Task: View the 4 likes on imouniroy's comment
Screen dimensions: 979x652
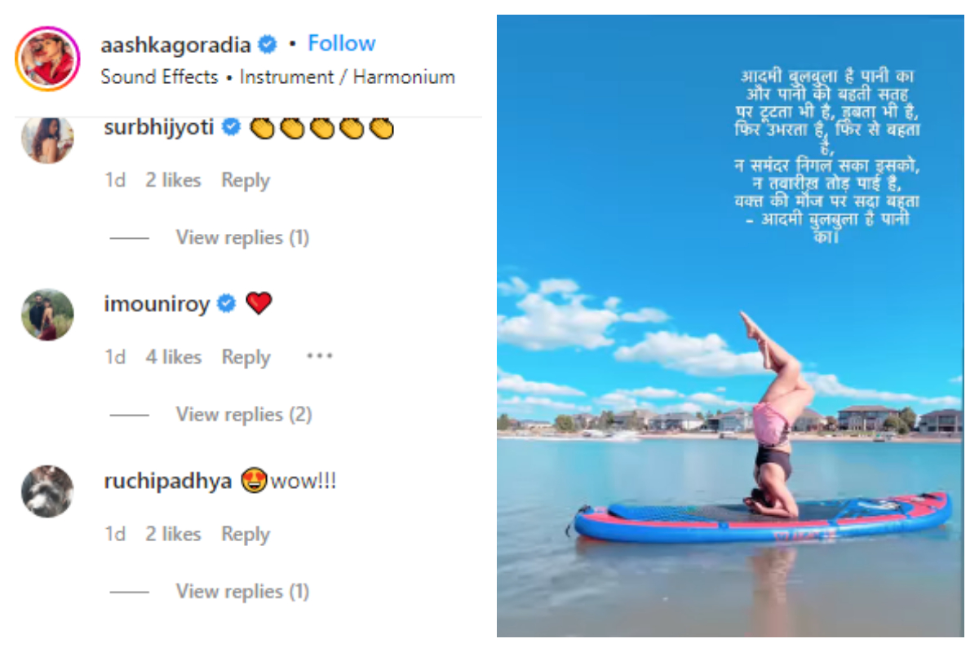Action: coord(173,358)
